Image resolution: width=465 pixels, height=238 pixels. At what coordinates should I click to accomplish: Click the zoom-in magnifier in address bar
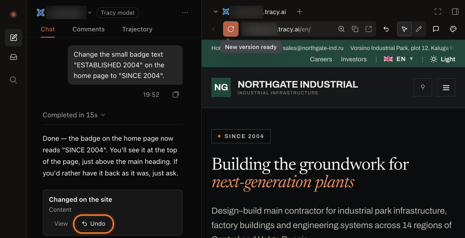(x=341, y=29)
